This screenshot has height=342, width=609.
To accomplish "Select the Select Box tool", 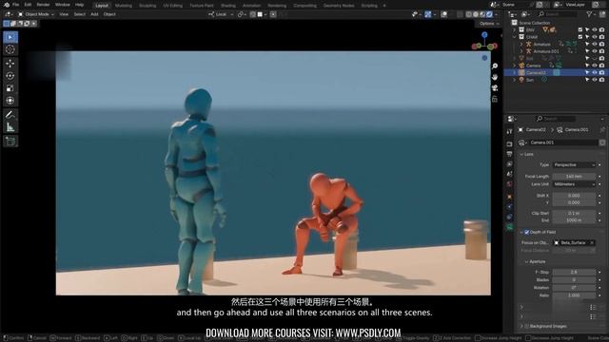I will (10, 37).
